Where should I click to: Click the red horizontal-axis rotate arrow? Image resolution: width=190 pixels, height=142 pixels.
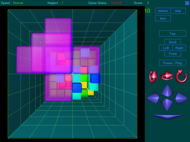coord(167,77)
